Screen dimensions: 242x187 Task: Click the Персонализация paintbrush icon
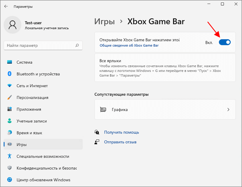click(10, 98)
